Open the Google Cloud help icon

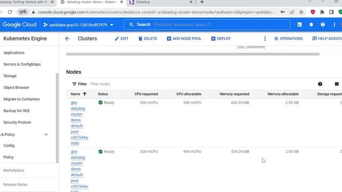point(323,25)
